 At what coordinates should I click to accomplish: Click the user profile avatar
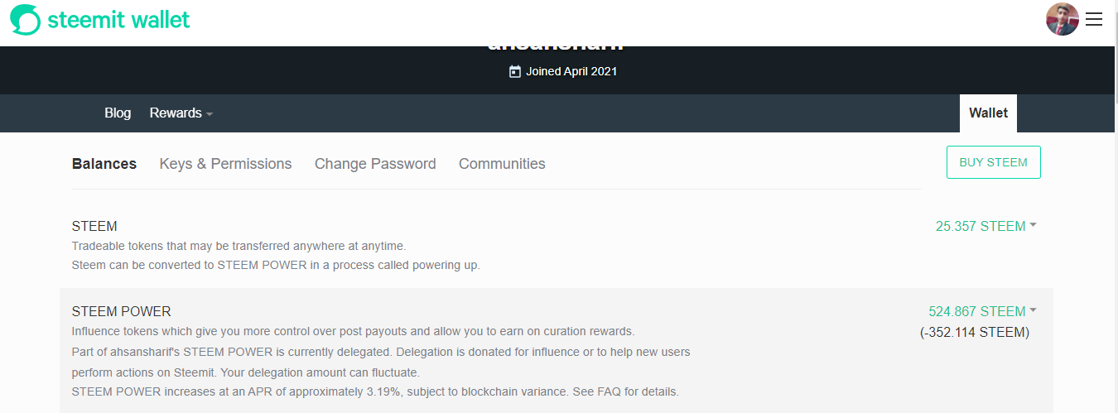1063,20
